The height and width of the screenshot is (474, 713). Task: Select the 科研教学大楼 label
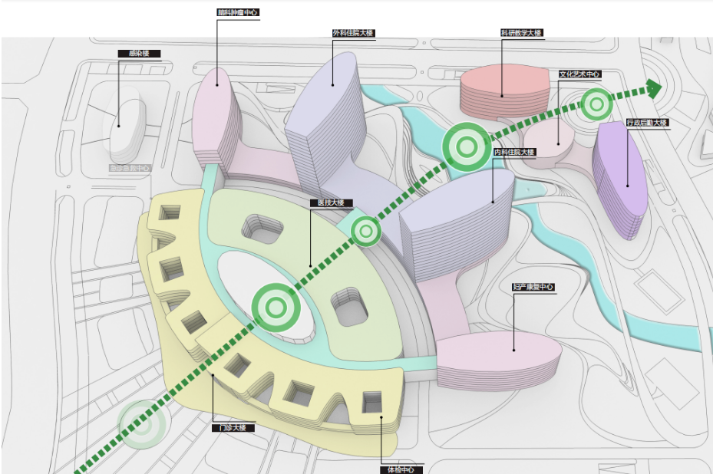522,33
